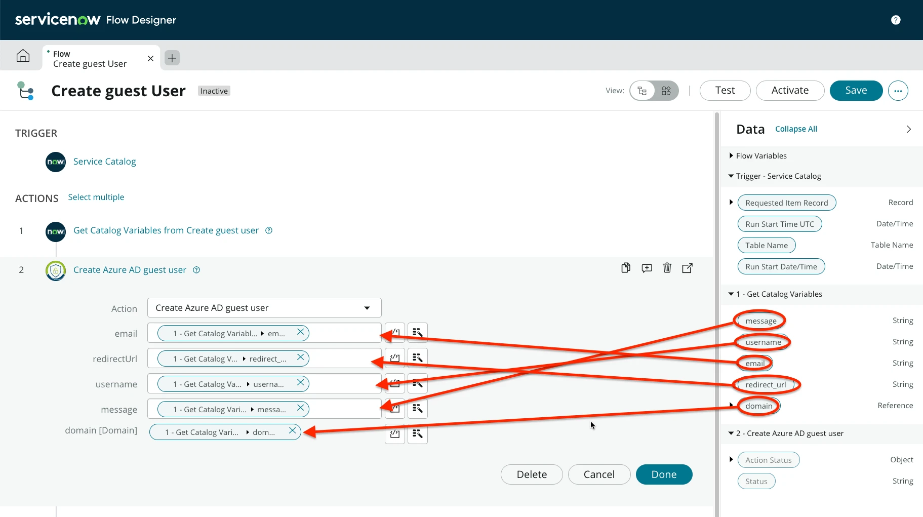Image resolution: width=923 pixels, height=517 pixels.
Task: Remove the email data pill with its X
Action: point(301,333)
